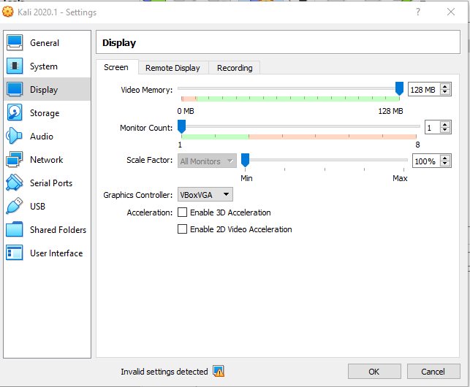Click the Scale Factor slider handle
The height and width of the screenshot is (387, 470).
245,160
